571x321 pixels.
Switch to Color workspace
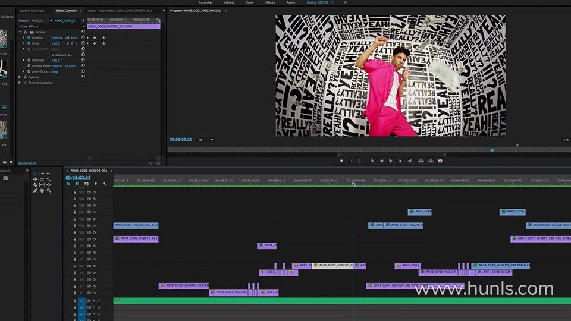(249, 2)
